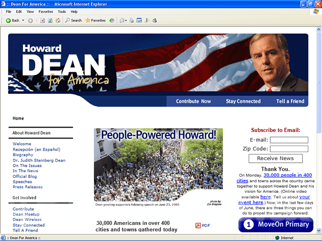Screen dimensions: 322x241
Task: Open the PDF icon next to the article
Action: click(x=198, y=225)
